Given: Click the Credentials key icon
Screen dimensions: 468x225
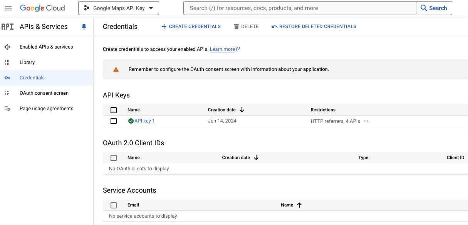Looking at the screenshot, I should tap(8, 77).
